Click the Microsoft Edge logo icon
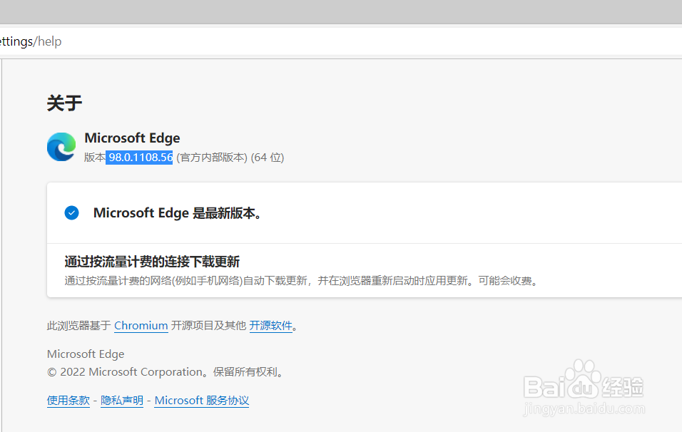This screenshot has height=432, width=682. pyautogui.click(x=61, y=147)
